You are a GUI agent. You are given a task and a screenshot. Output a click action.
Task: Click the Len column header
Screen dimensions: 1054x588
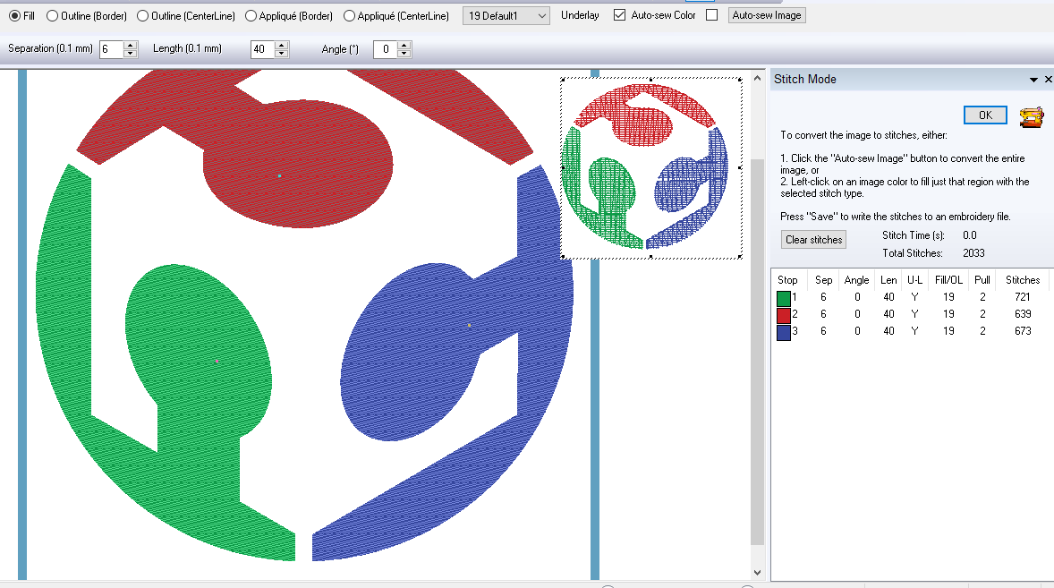pyautogui.click(x=888, y=280)
